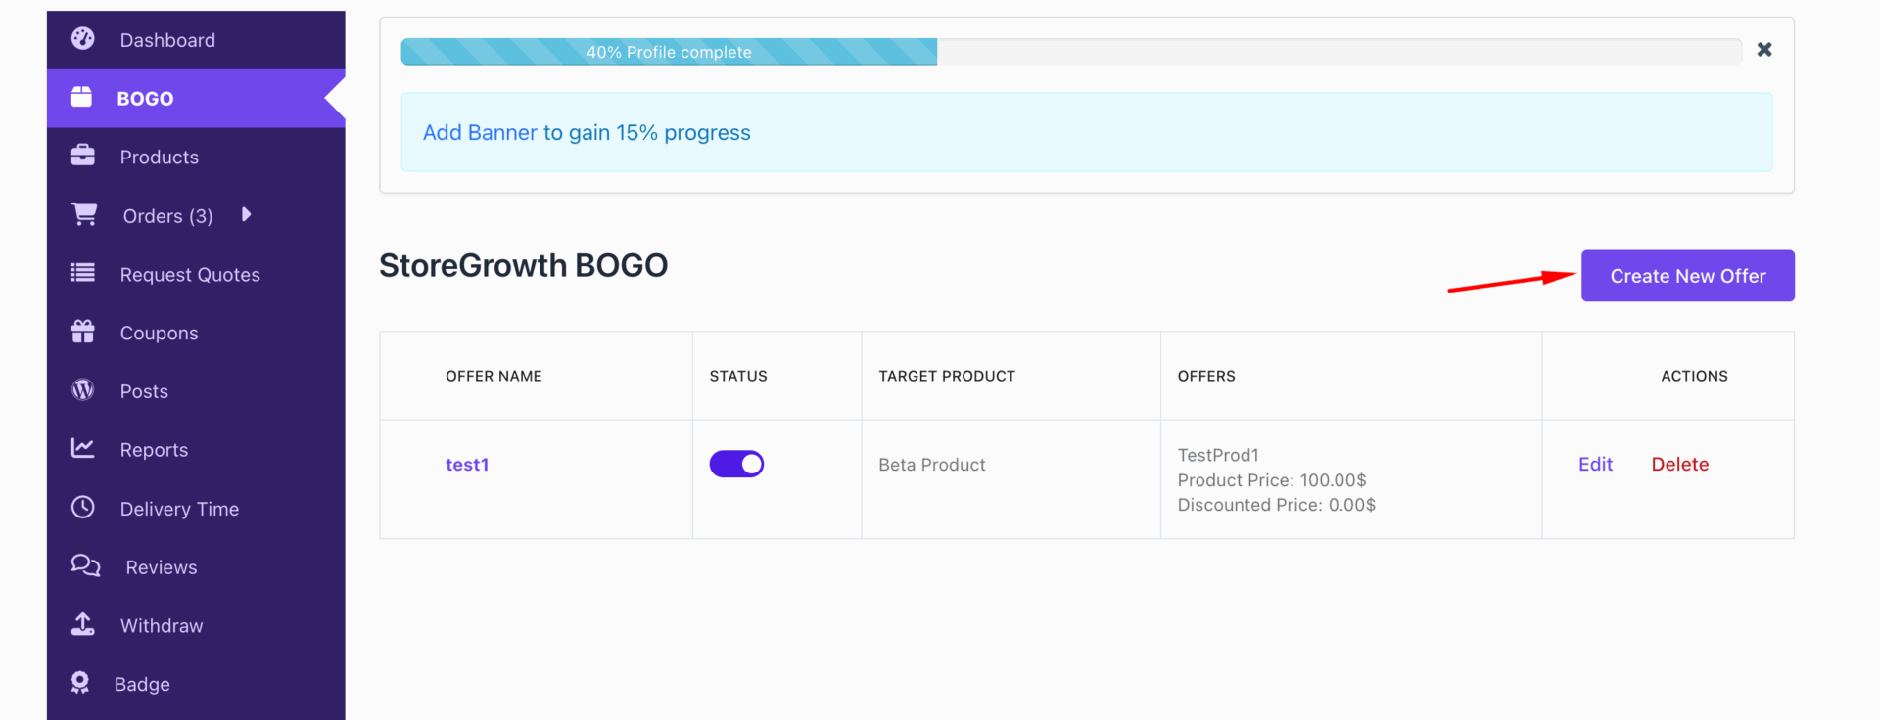Screen dimensions: 1880x720
Task: Click the Discounted Price: 0.00$ text
Action: pos(1276,505)
